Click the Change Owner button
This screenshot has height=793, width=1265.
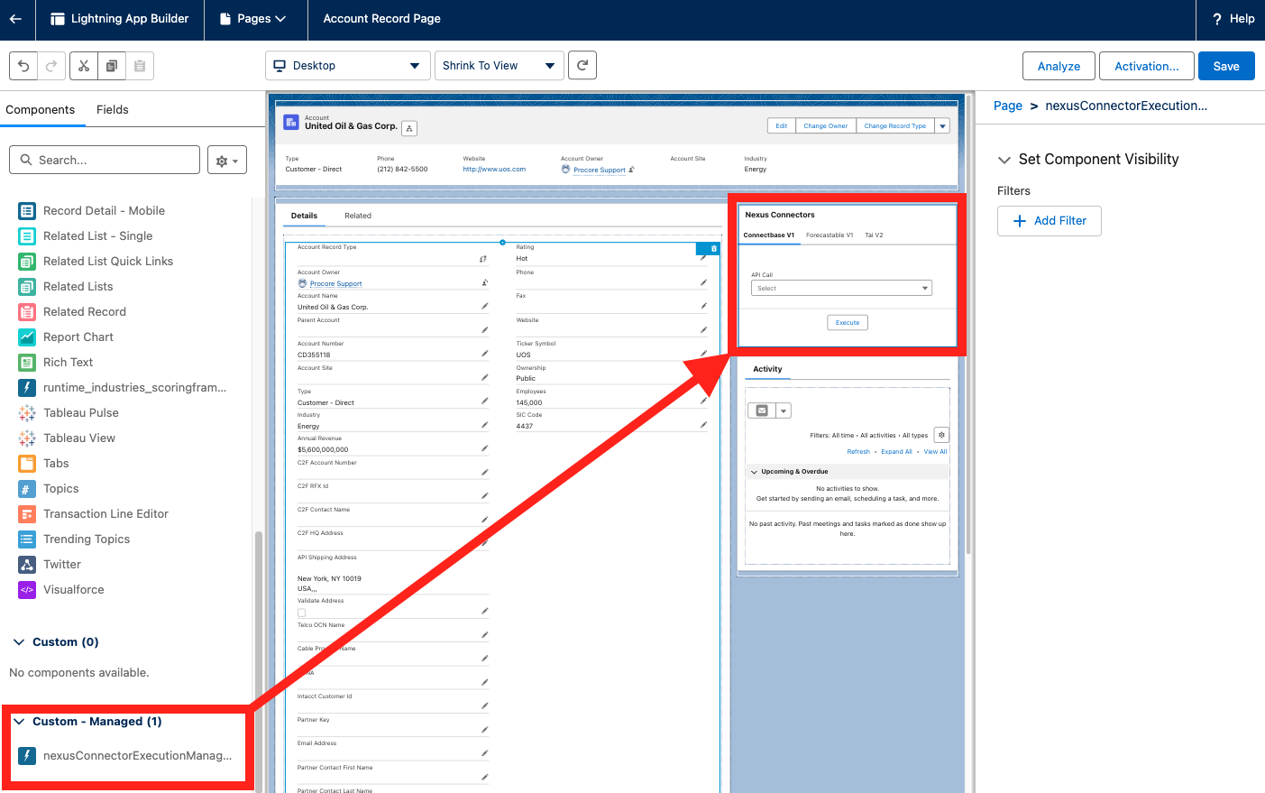(x=826, y=126)
